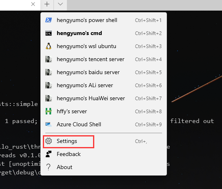The height and width of the screenshot is (189, 222).
Task: Click the baidu server avatar icon
Action: tap(49, 72)
